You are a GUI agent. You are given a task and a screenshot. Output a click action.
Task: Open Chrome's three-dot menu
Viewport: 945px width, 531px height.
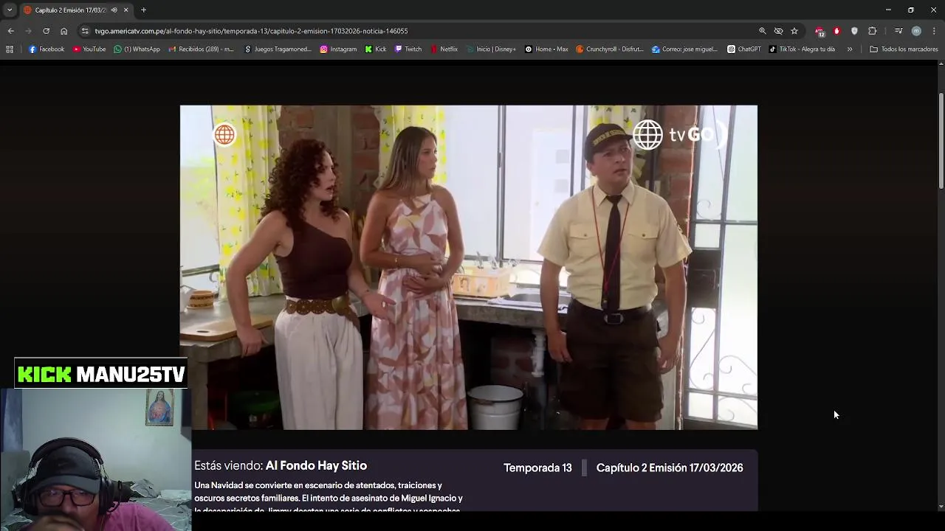[934, 31]
